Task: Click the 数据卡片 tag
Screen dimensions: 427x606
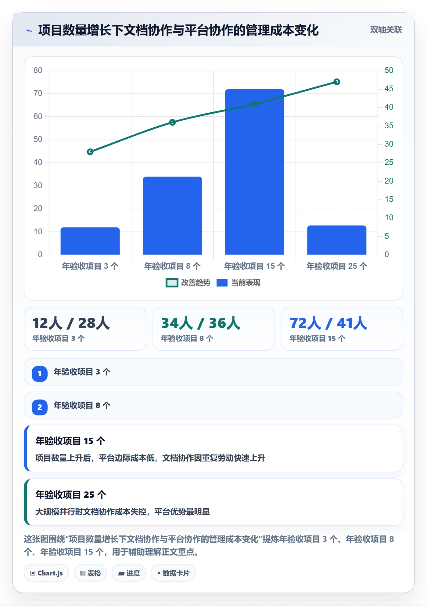Action: point(173,573)
